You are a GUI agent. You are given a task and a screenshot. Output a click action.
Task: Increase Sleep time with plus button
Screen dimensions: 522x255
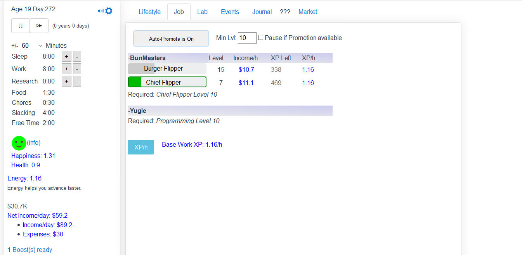[x=66, y=57]
